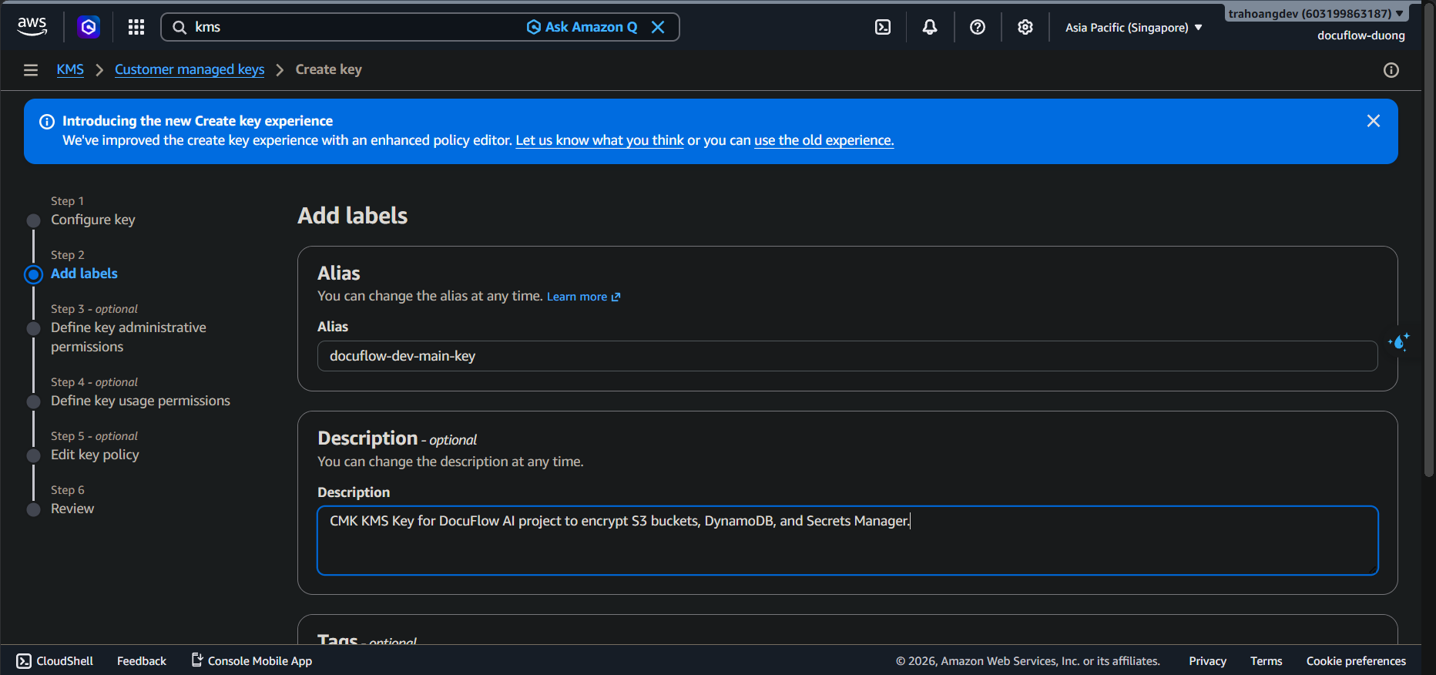
Task: Open the info panel icon
Action: point(1391,70)
